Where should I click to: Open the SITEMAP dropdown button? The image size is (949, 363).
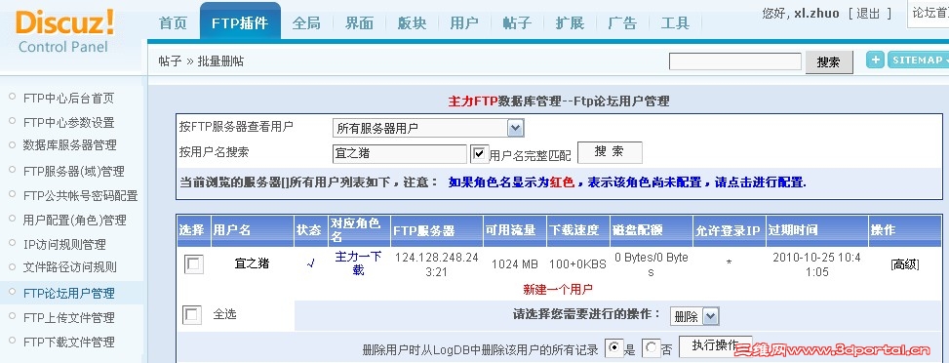(x=918, y=60)
